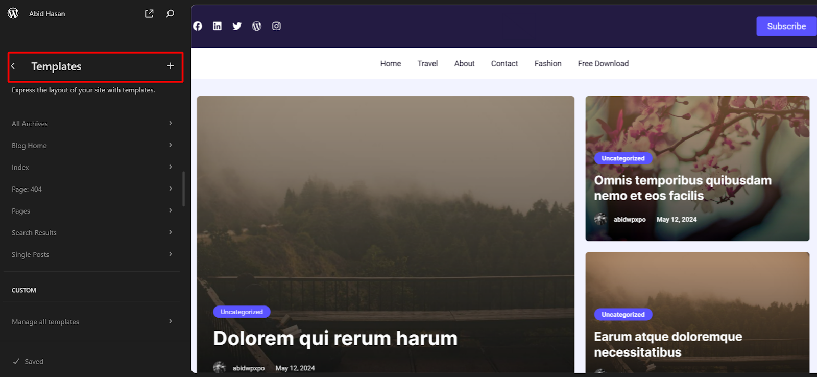
Task: Expand the Single Posts template chevron
Action: [171, 254]
